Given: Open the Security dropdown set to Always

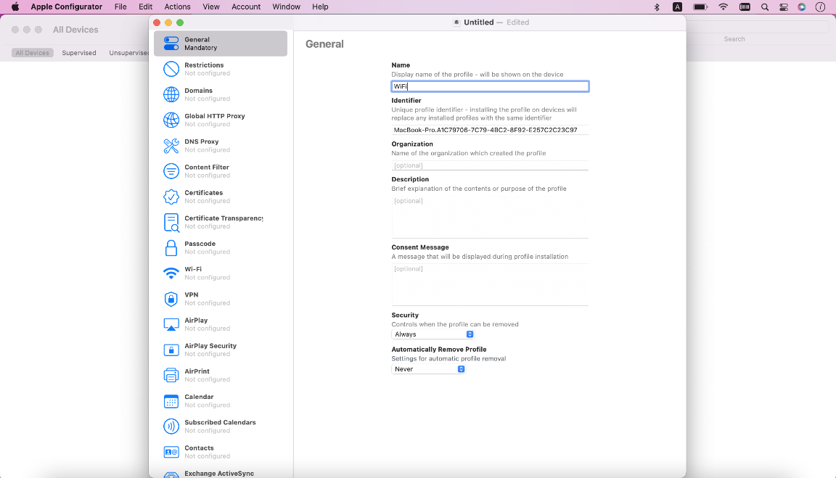Looking at the screenshot, I should pyautogui.click(x=433, y=334).
